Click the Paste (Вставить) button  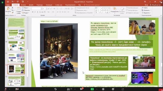(8, 10)
